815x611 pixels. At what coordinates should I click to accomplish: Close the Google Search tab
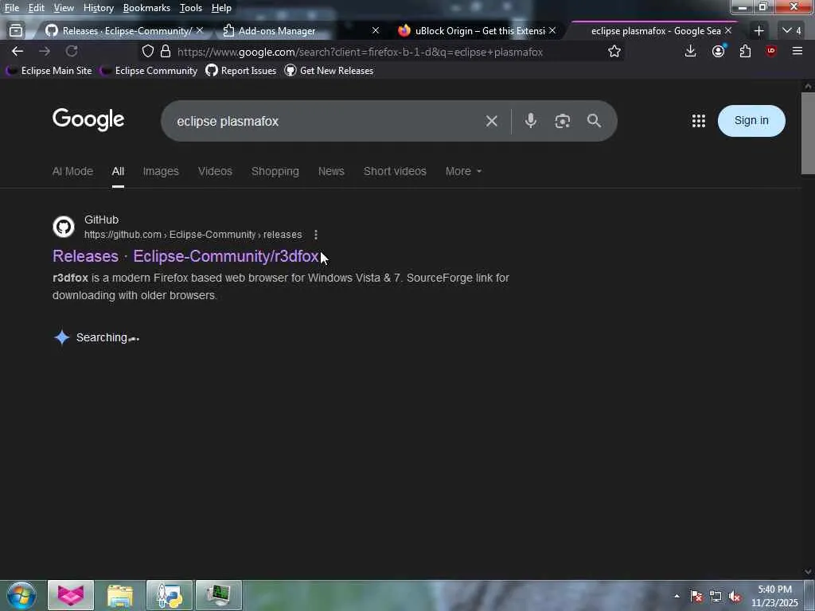(x=728, y=31)
